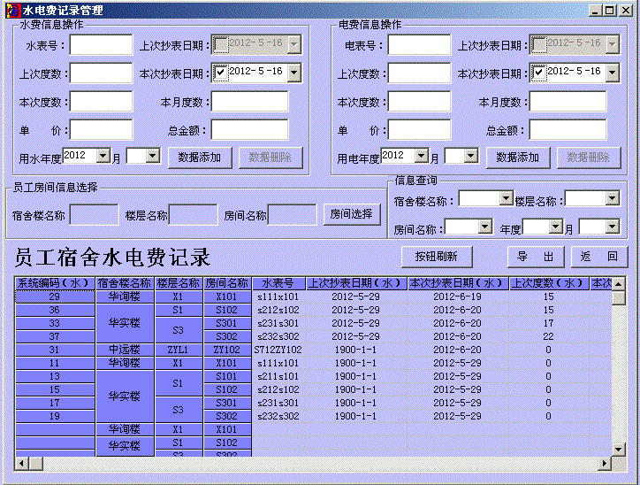Viewport: 640px width, 485px height.
Task: Toggle water fee 本次抄表日期 checkbox
Action: coord(221,73)
